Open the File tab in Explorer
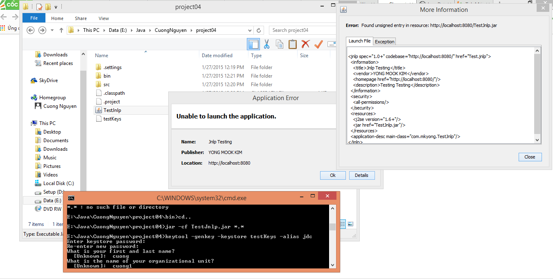Screen dimensions: 553x279 click(34, 18)
